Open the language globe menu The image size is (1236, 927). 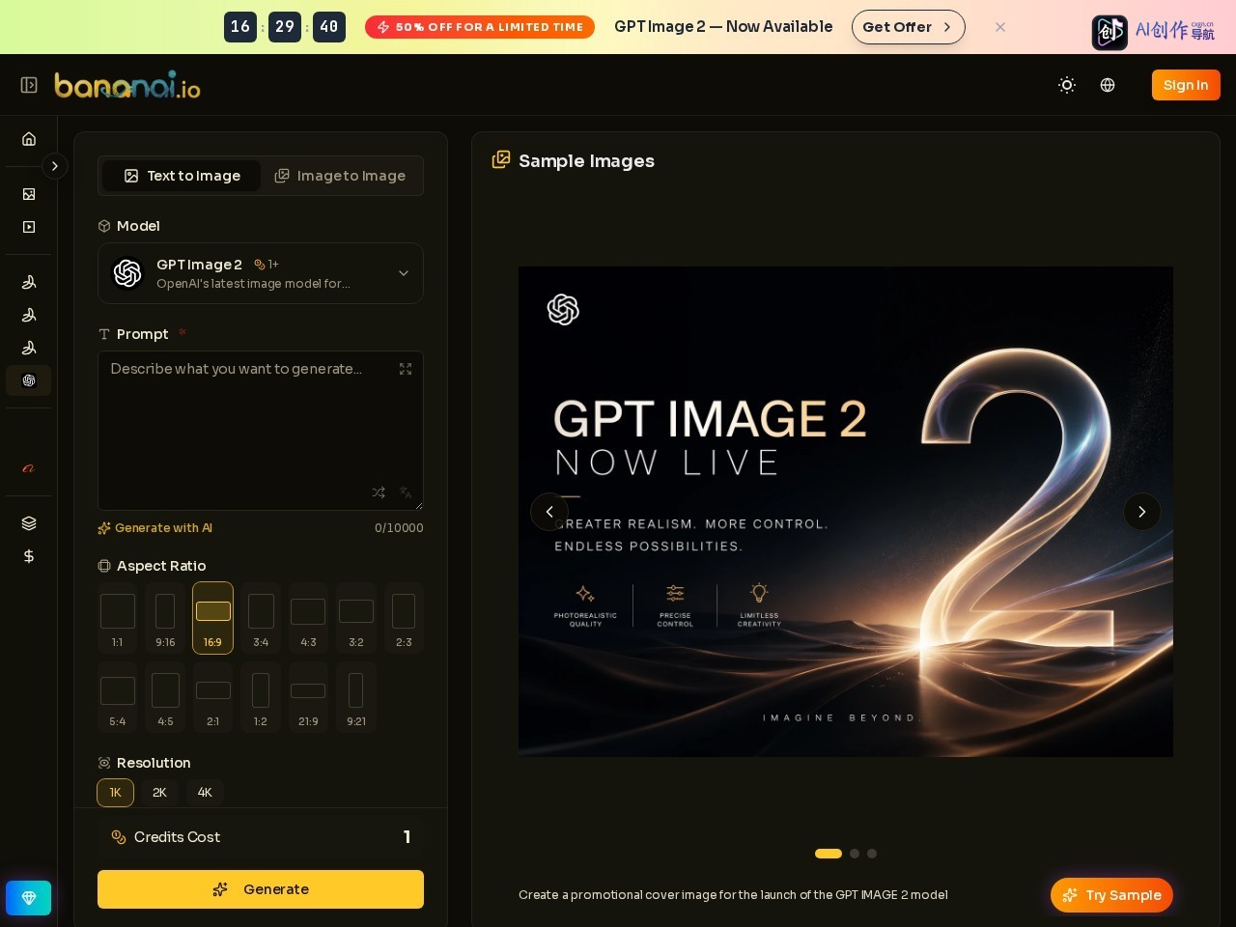[1108, 85]
